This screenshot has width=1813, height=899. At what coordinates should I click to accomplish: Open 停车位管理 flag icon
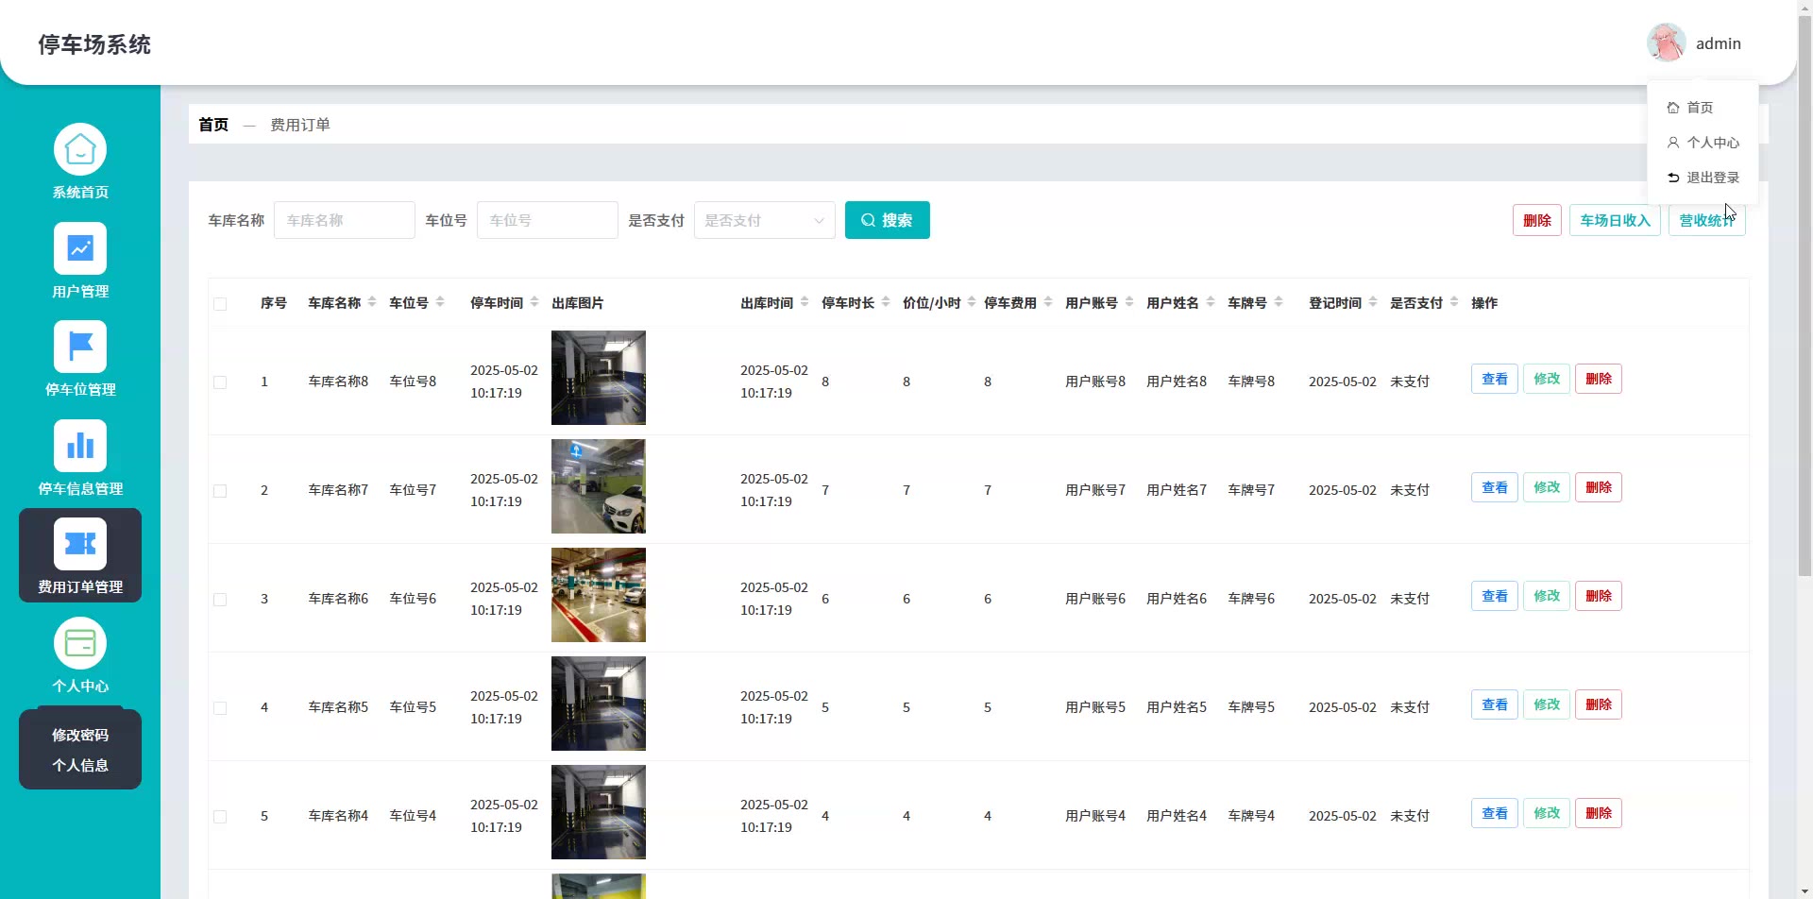pos(80,347)
